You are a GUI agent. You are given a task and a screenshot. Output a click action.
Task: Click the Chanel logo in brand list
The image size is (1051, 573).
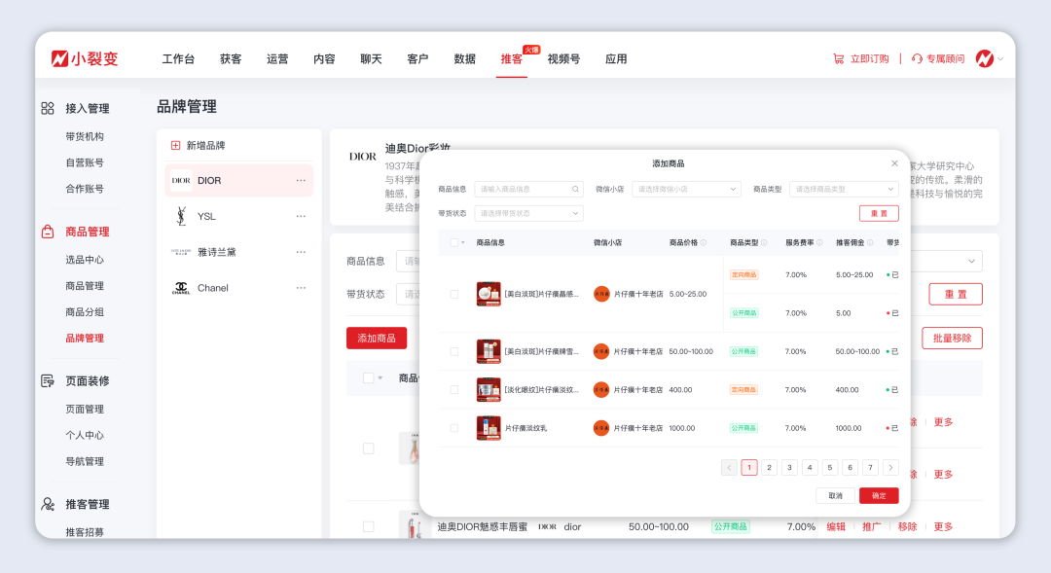click(x=179, y=287)
